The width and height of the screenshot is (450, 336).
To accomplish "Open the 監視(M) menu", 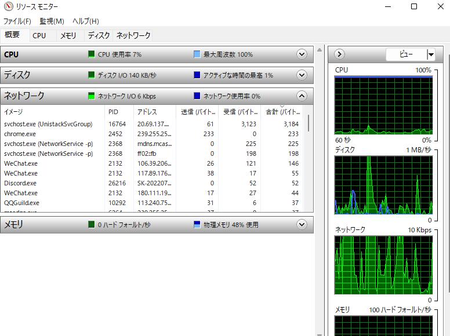I will [x=52, y=21].
